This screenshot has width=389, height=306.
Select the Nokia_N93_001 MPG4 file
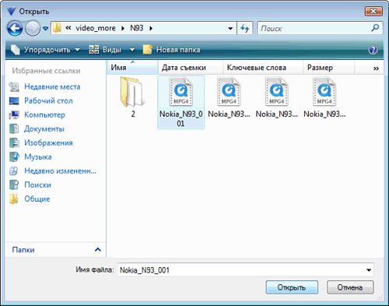point(180,102)
